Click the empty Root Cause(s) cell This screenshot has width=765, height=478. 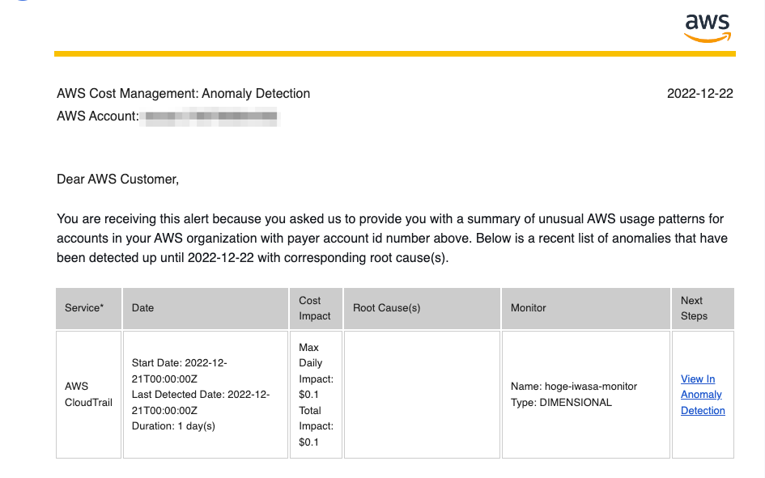click(x=421, y=394)
